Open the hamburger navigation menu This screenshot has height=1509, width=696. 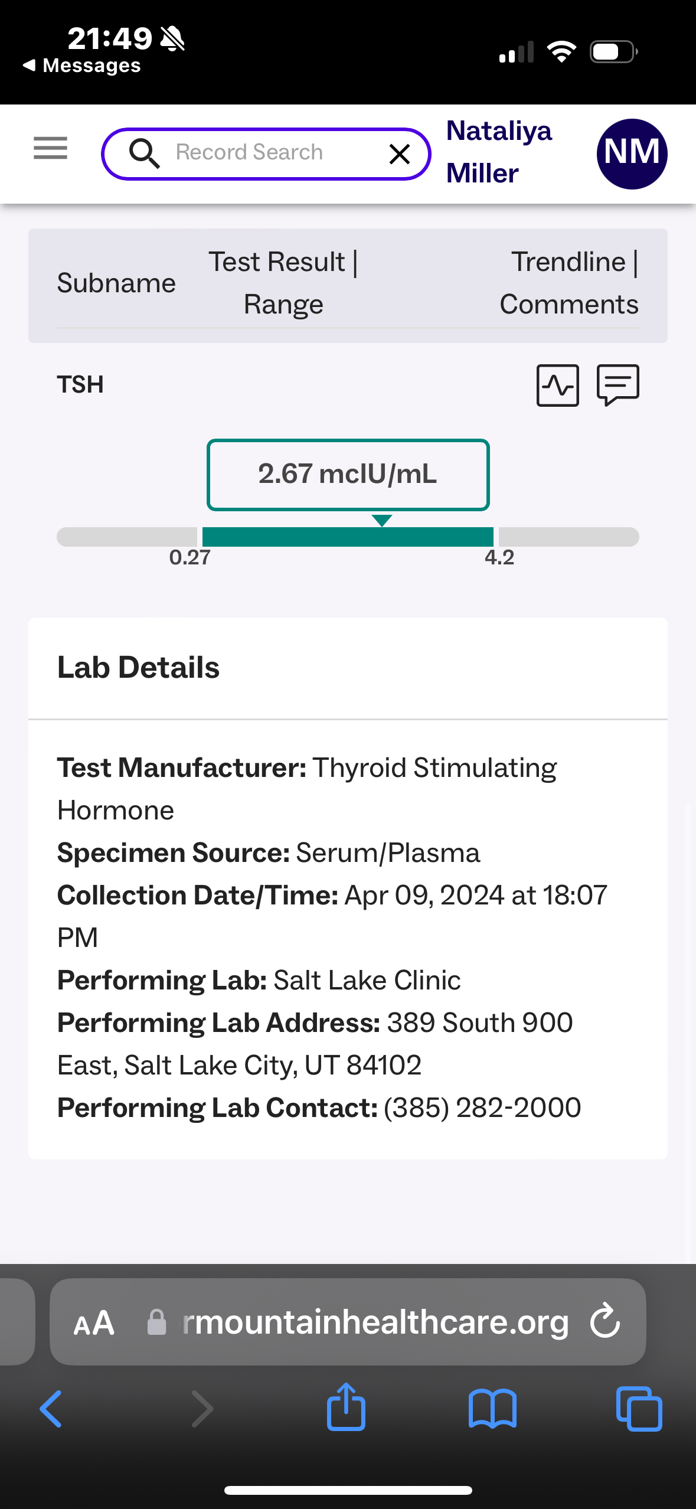51,148
